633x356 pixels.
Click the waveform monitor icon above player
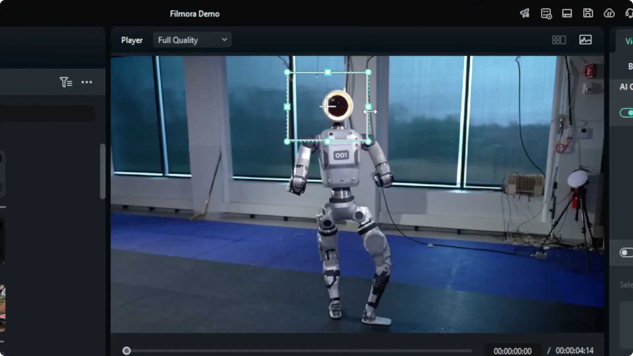point(585,40)
